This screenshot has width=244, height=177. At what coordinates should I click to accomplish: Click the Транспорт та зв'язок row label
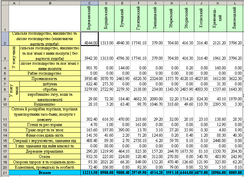point(45,130)
